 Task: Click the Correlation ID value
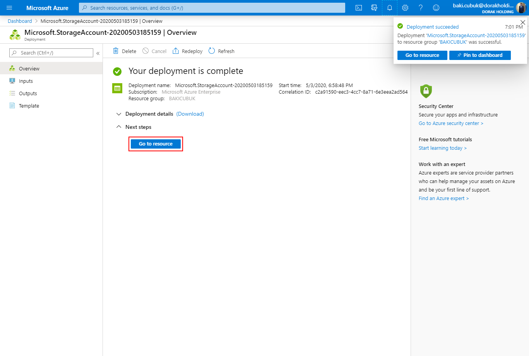pos(361,92)
